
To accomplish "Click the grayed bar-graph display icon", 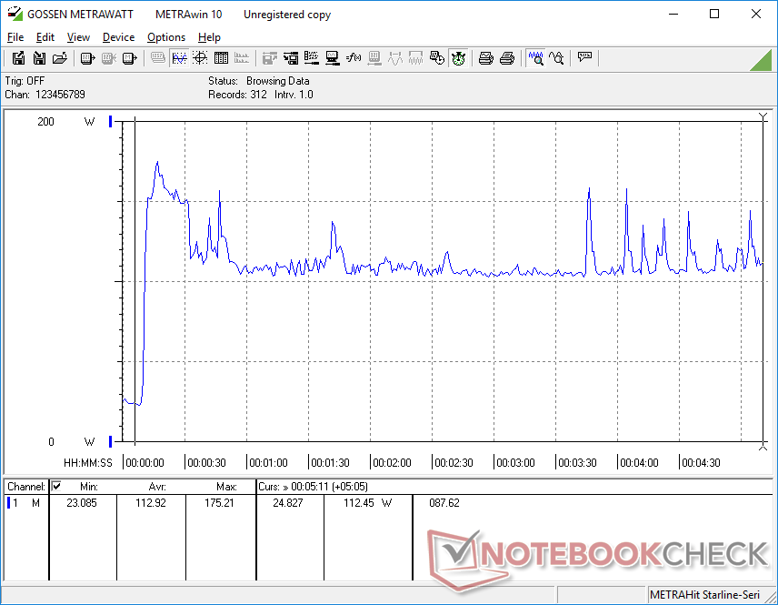I will pyautogui.click(x=242, y=58).
